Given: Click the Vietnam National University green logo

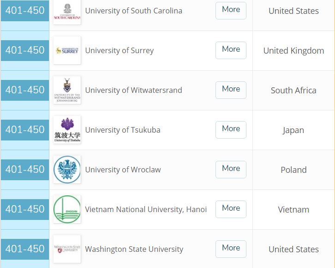Looking at the screenshot, I should (x=67, y=209).
